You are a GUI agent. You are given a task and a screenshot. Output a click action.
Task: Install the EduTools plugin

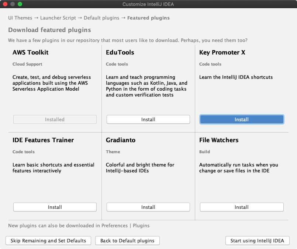coord(148,119)
